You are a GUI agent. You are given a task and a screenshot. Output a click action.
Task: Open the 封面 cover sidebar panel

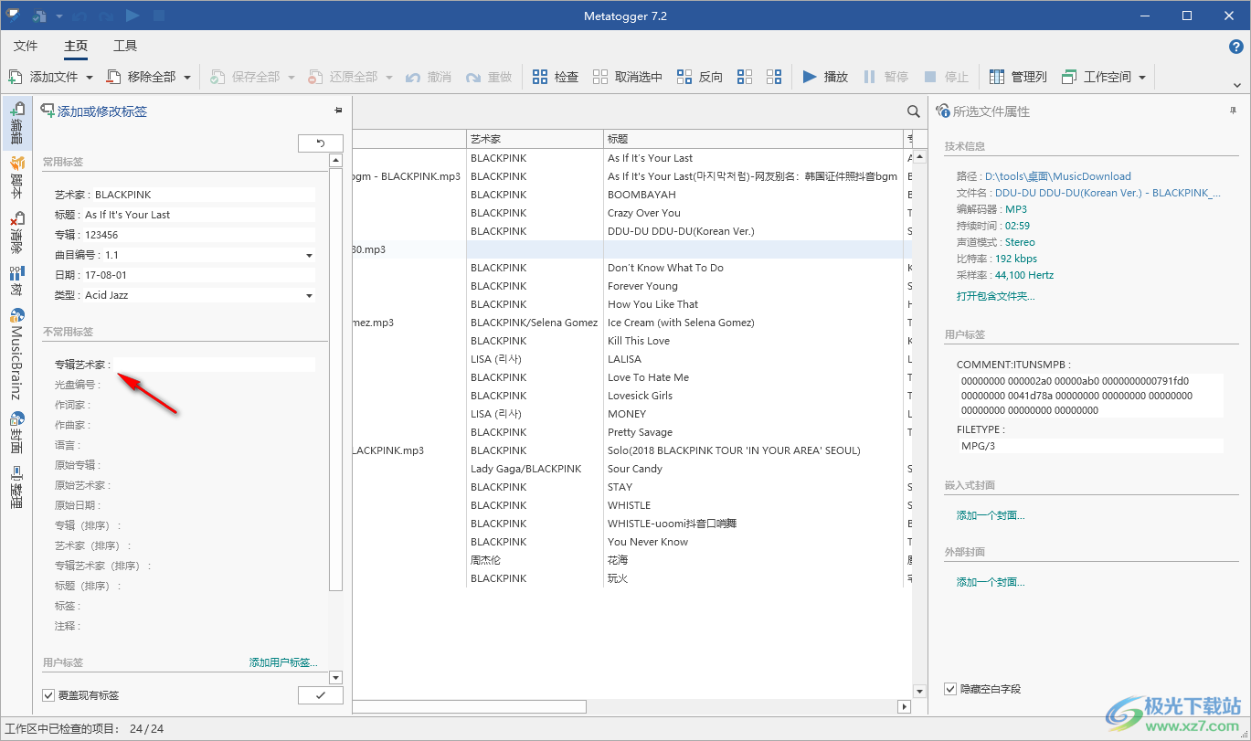pos(16,431)
